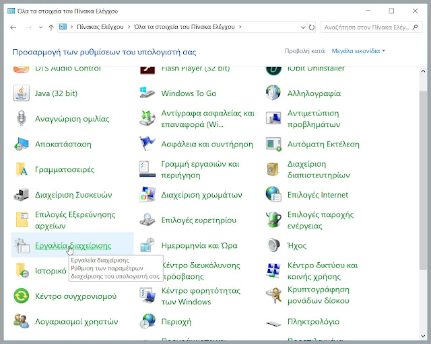Click the scrollbar up arrow
Image resolution: width=431 pixels, height=344 pixels.
[424, 71]
